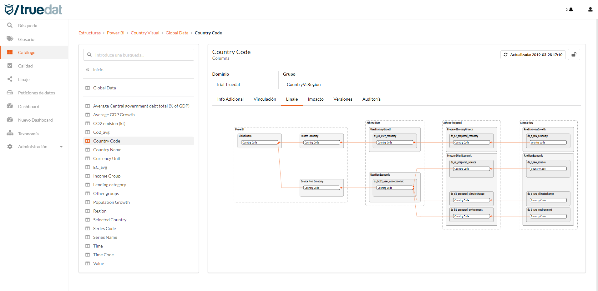598x291 pixels.
Task: Click the truedat logo
Action: 33,9
